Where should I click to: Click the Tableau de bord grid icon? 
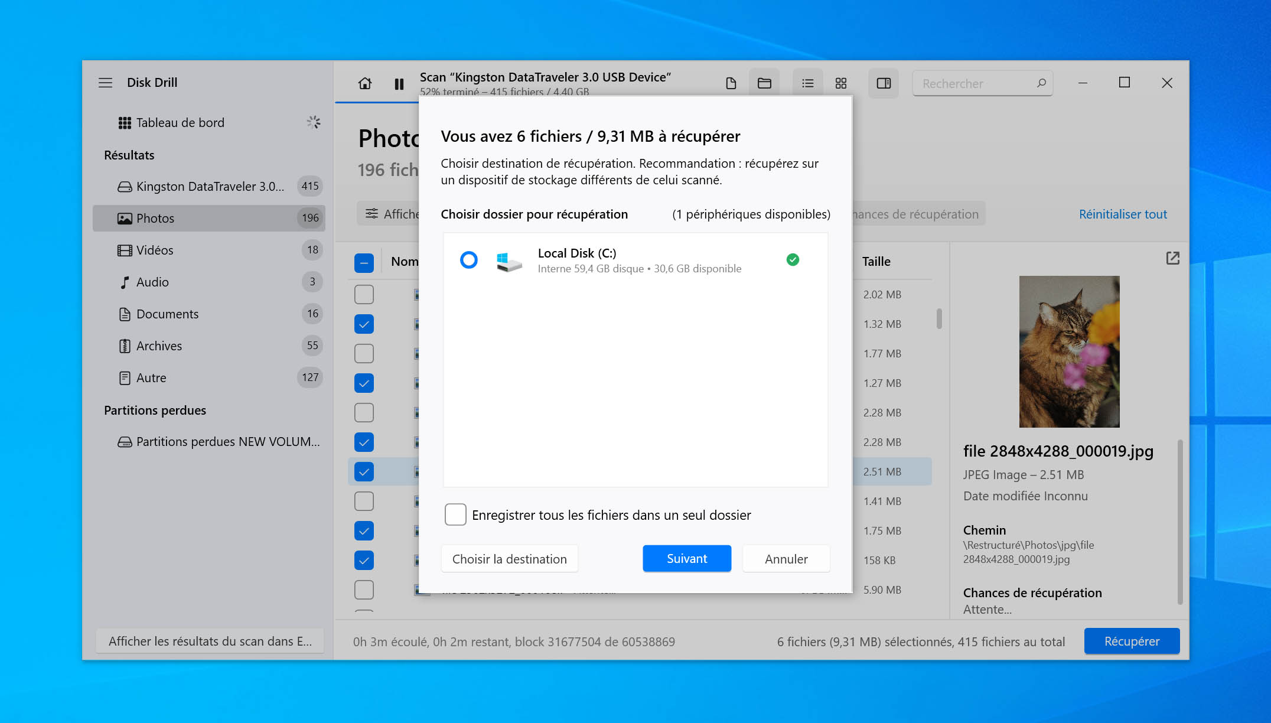click(125, 123)
